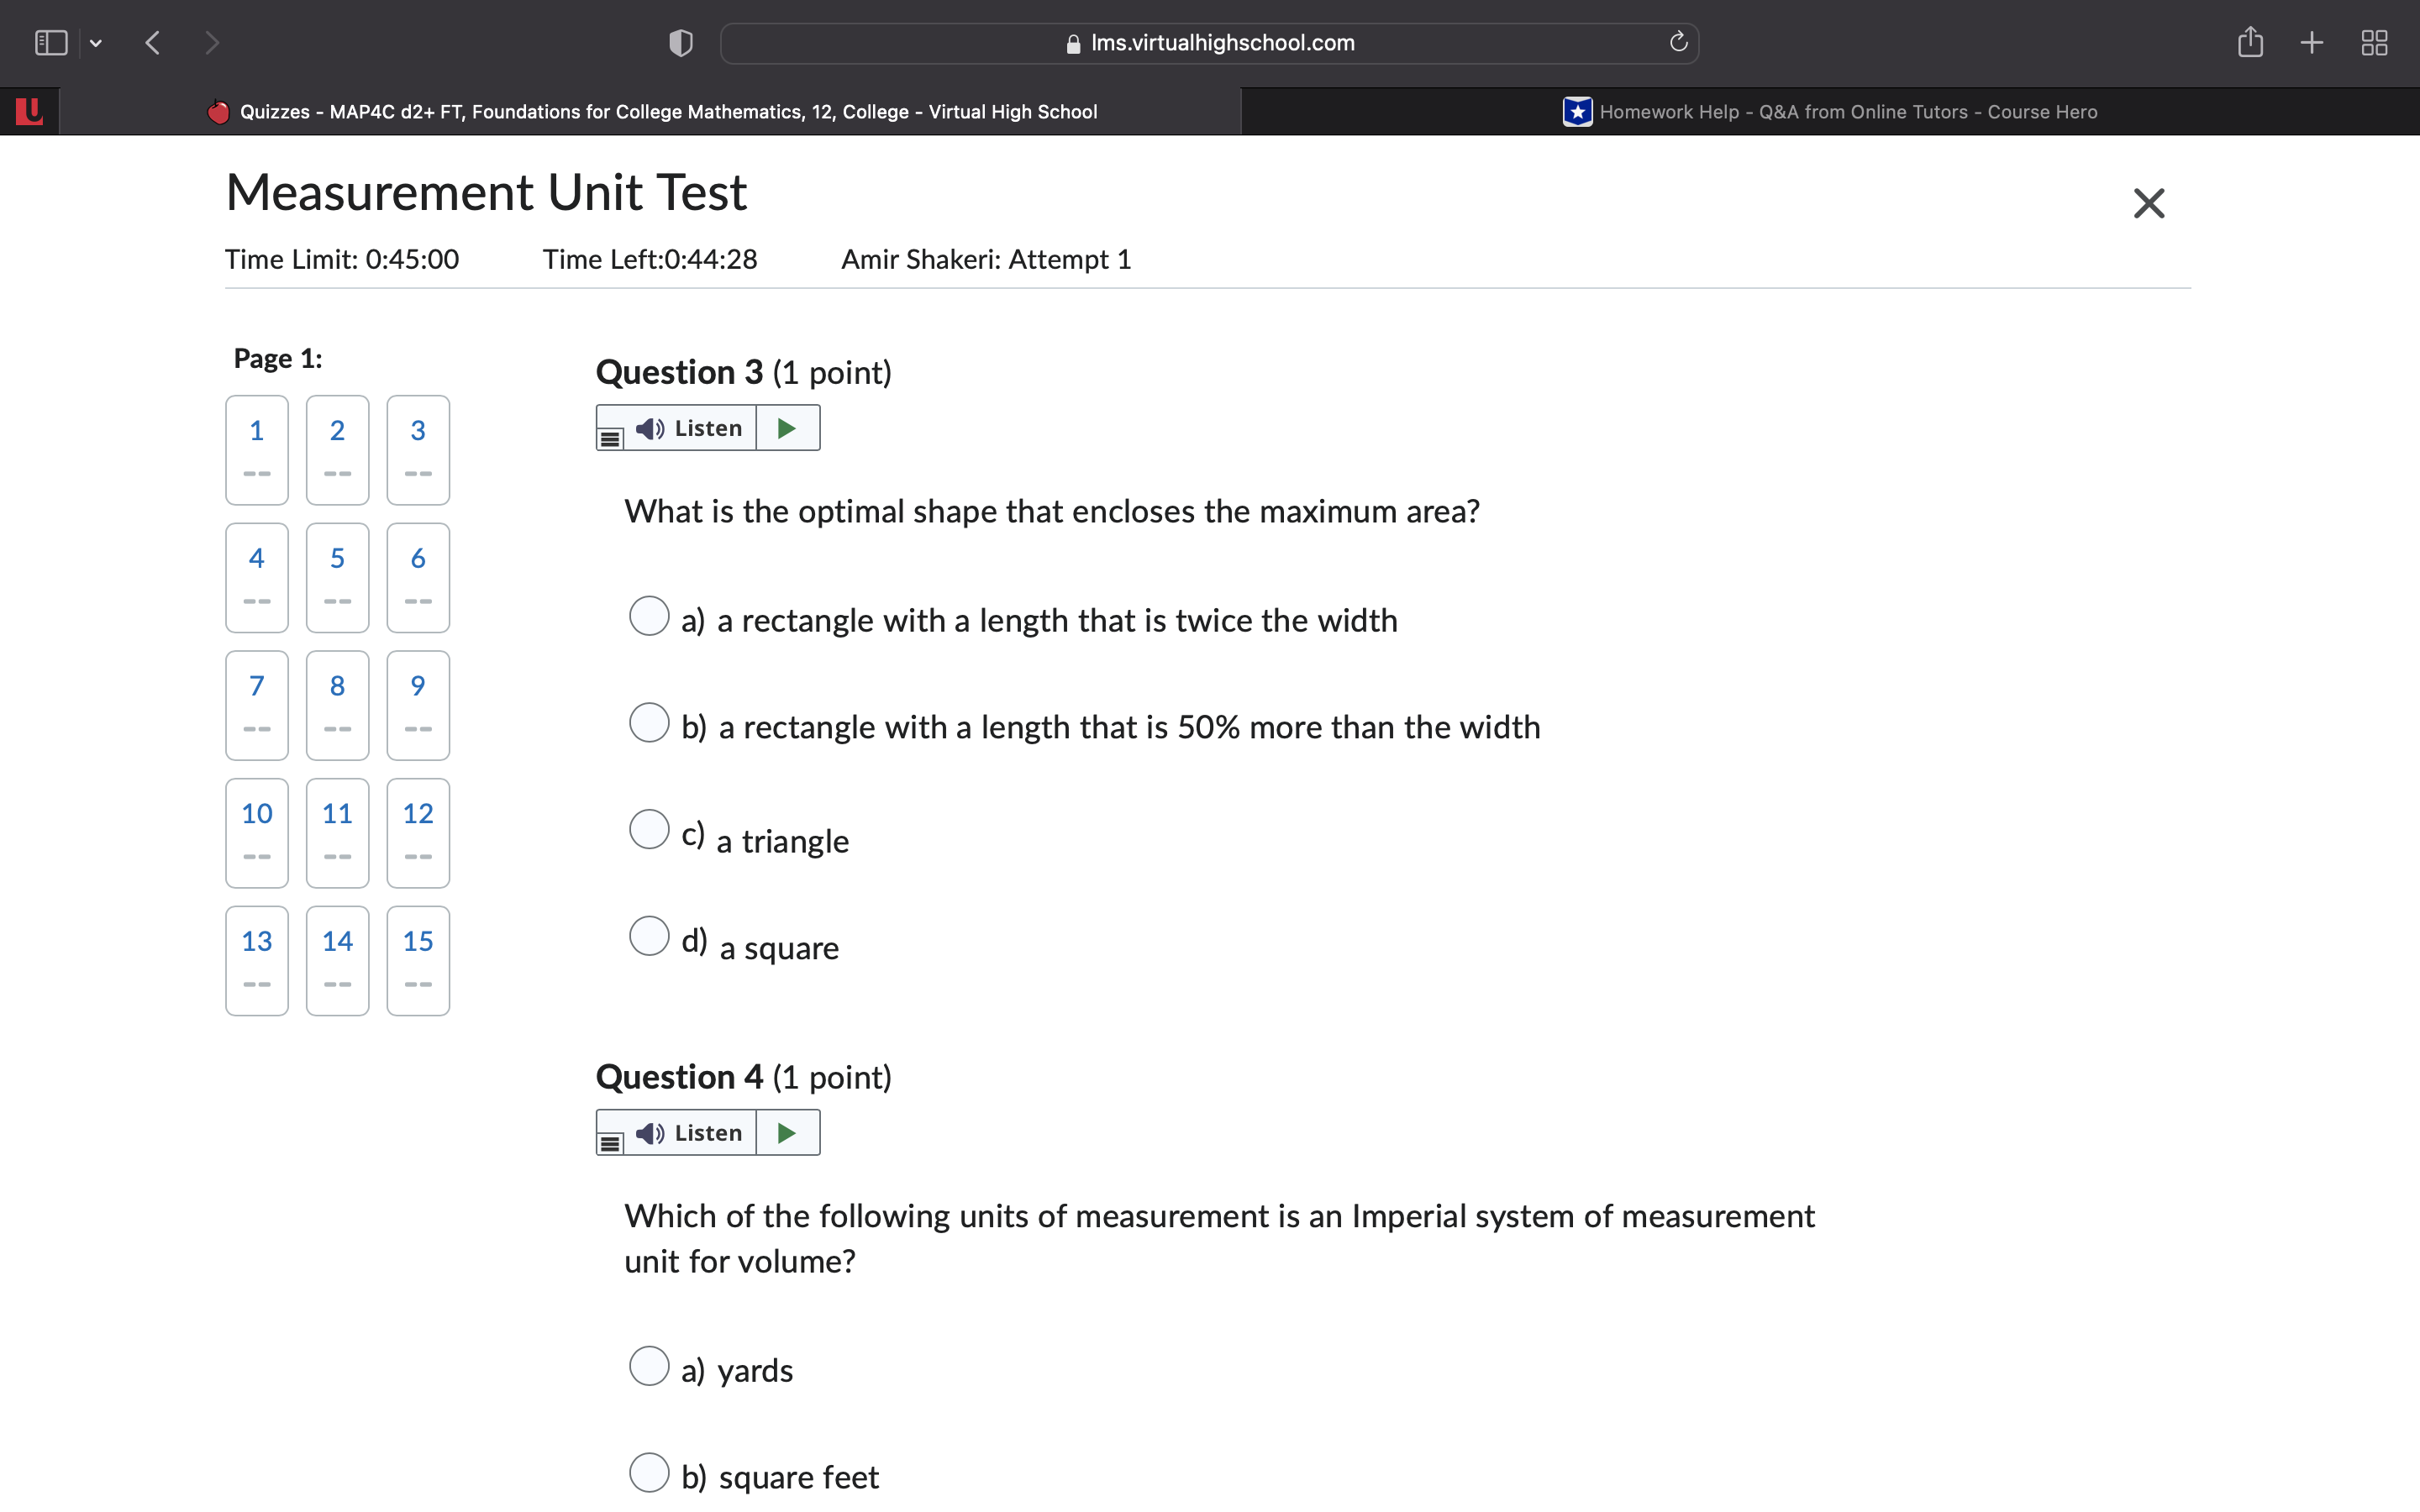Viewport: 2420px width, 1512px height.
Task: Click the speaker Listen icon for Question 3
Action: click(649, 427)
